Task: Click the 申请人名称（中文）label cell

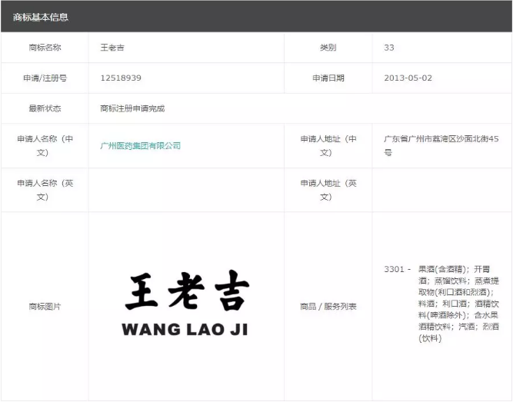Action: coord(45,146)
